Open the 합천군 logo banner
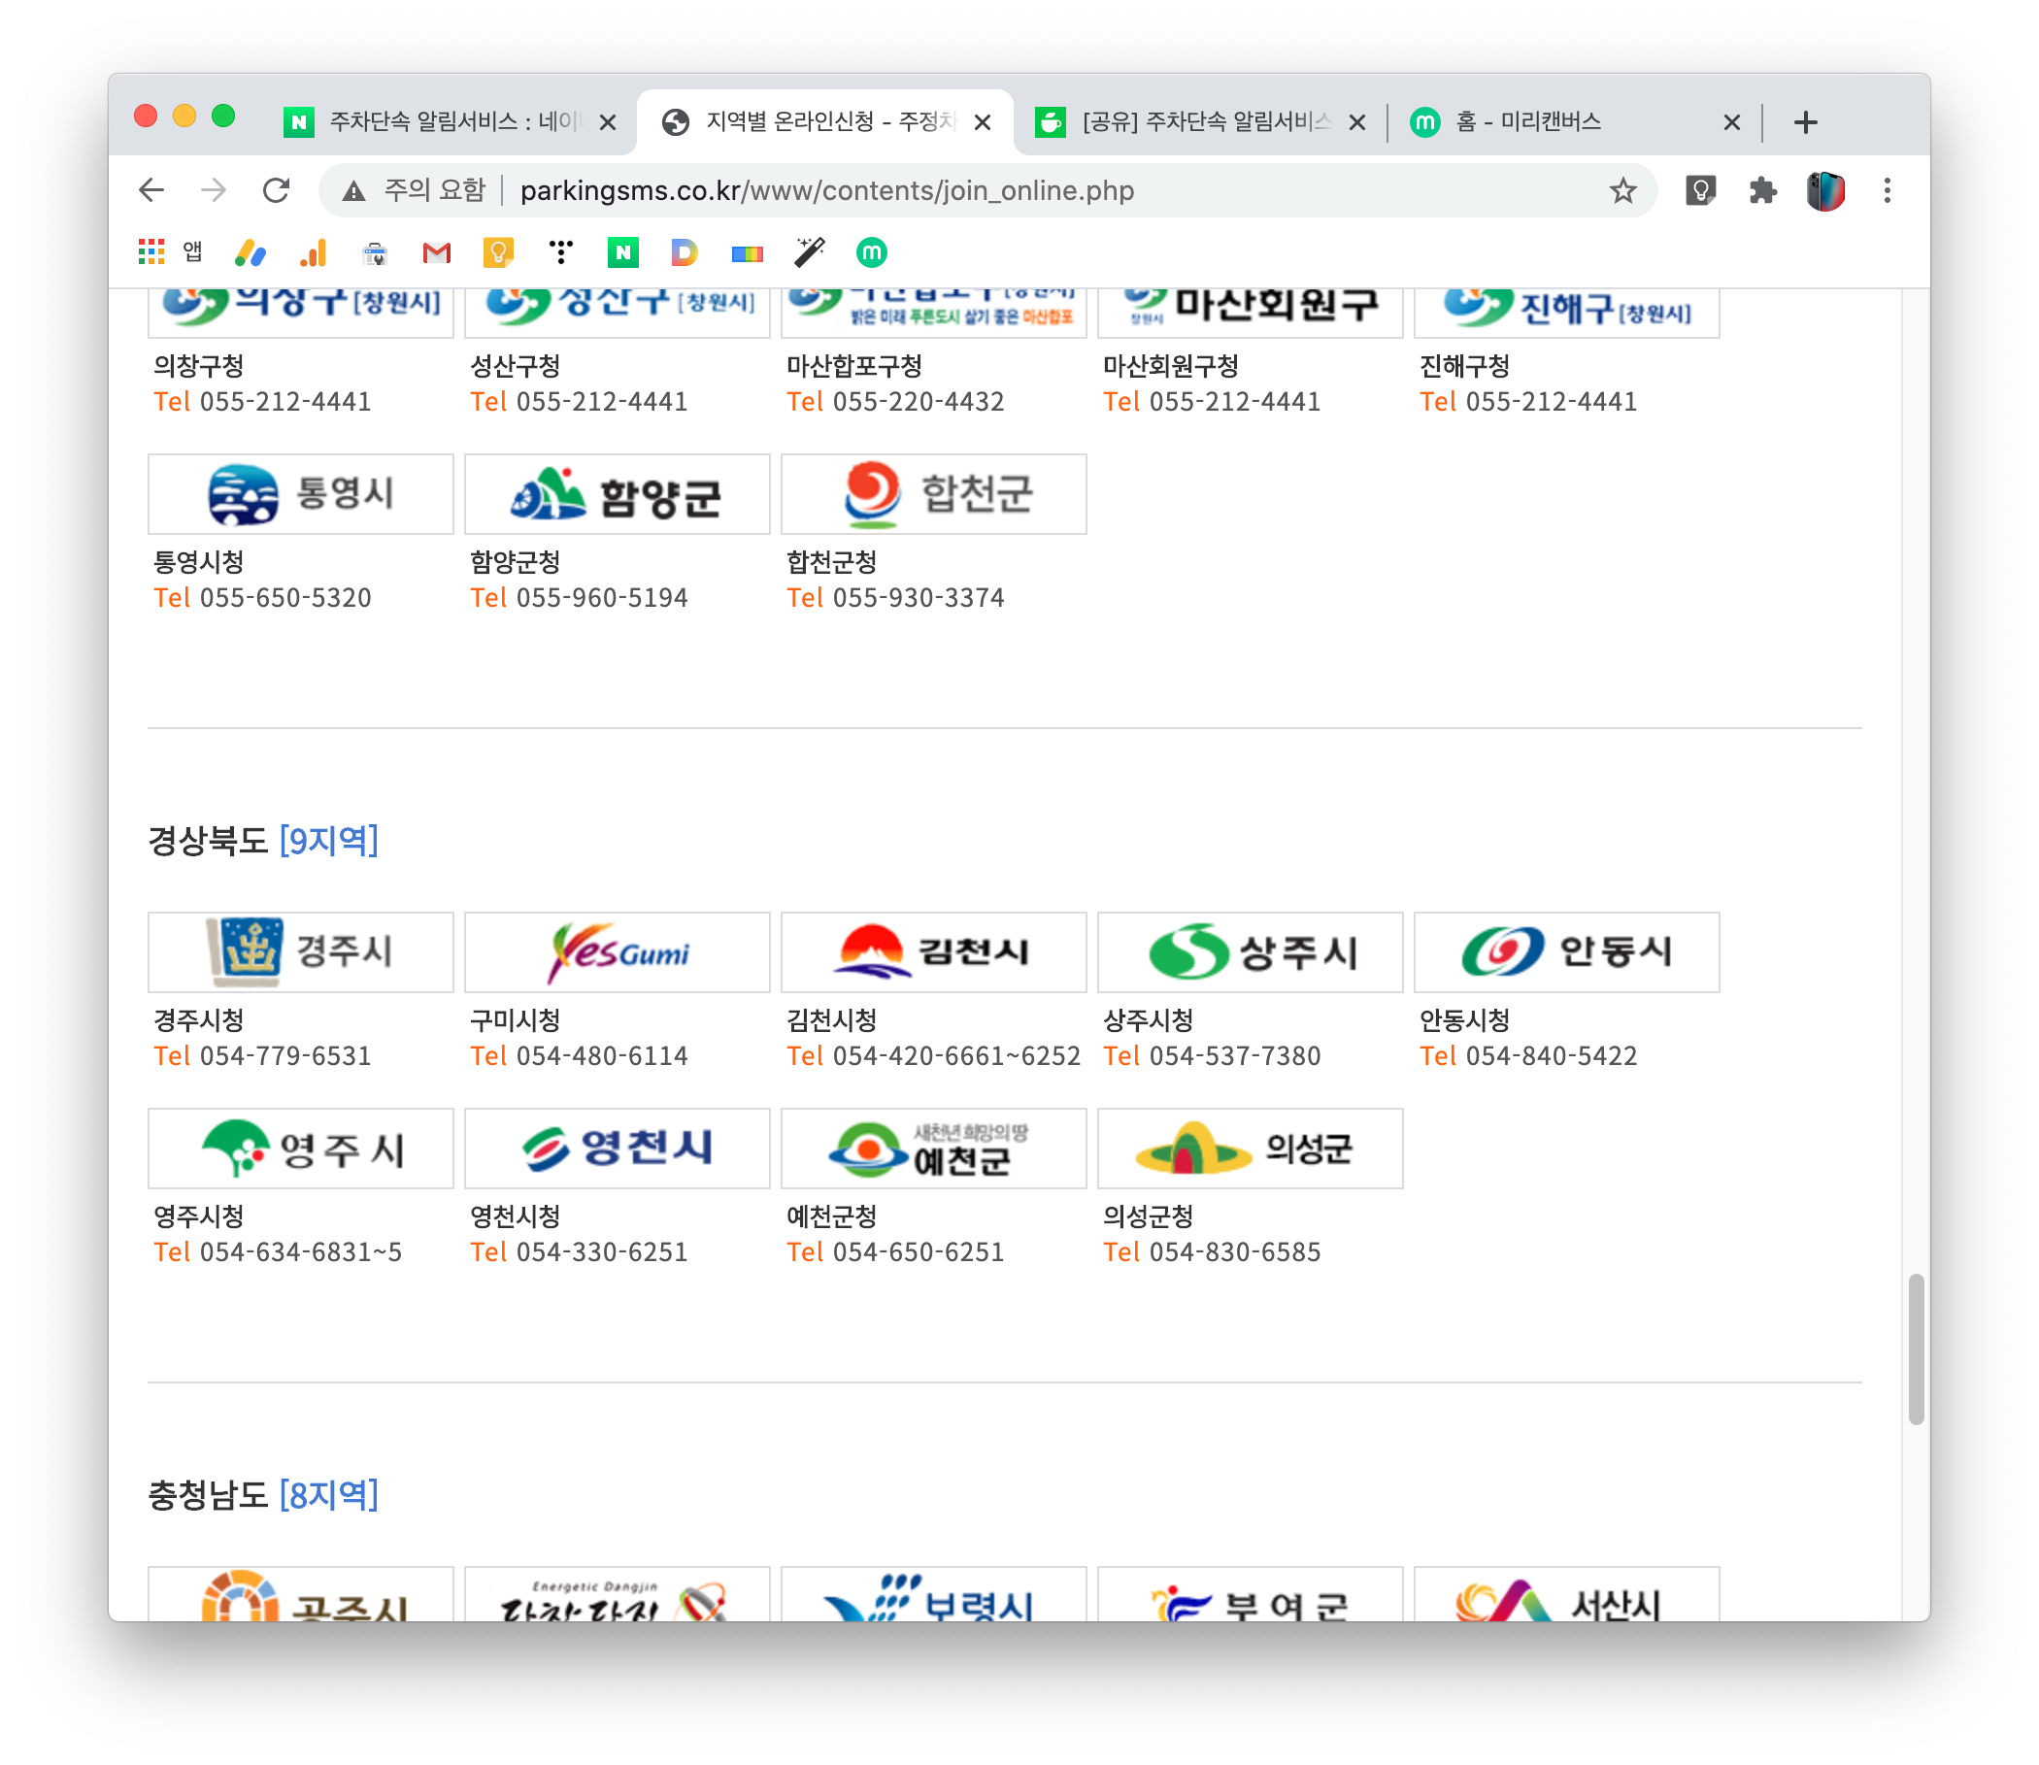Viewport: 2039px width, 1765px height. pos(933,493)
